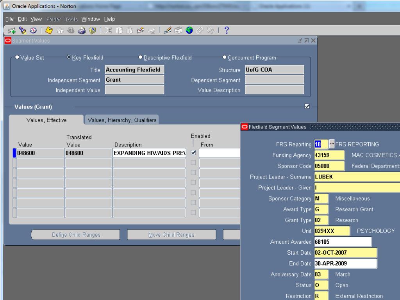Click the Flexfield Segment Values title bar
400x300 pixels.
tap(320, 127)
